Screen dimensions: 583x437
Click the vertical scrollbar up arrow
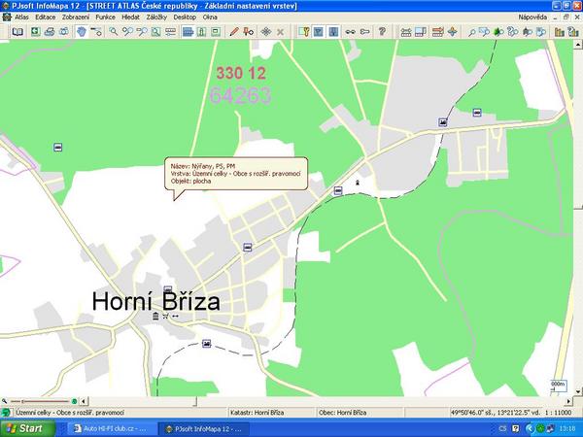(x=578, y=45)
